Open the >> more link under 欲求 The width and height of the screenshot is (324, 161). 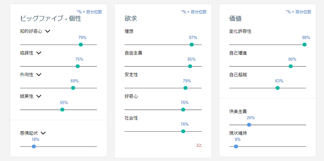(x=199, y=145)
